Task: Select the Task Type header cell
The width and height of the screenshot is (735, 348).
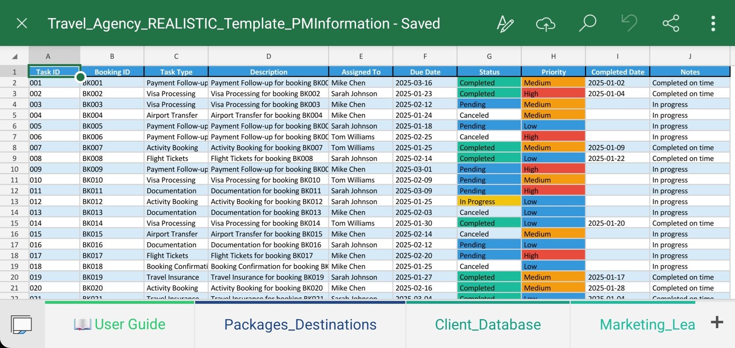Action: pyautogui.click(x=176, y=71)
